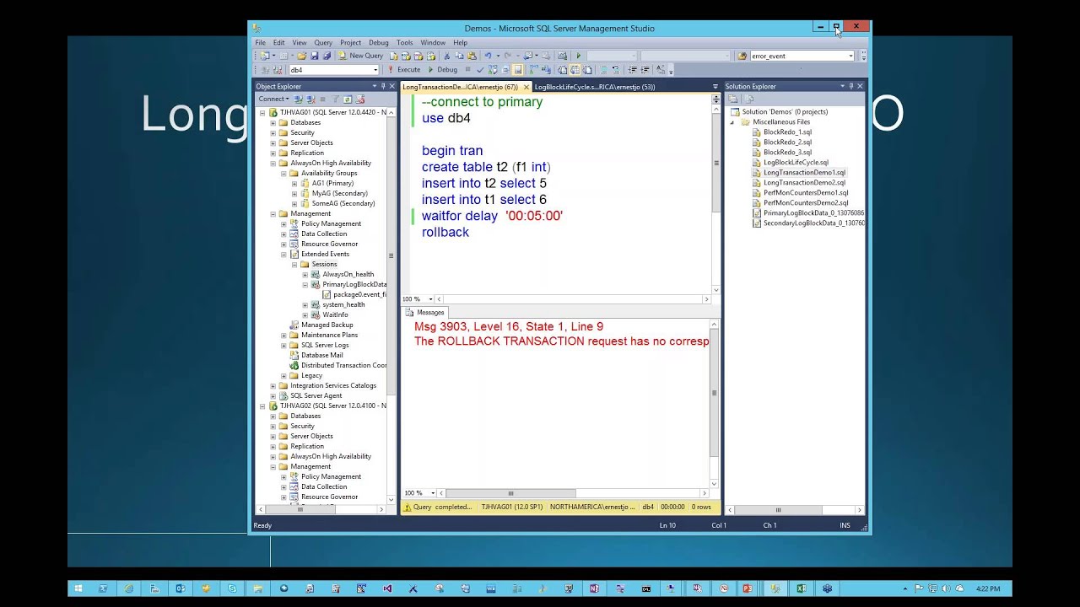
Task: Click the green Start arrow in top toolbar
Action: (579, 56)
